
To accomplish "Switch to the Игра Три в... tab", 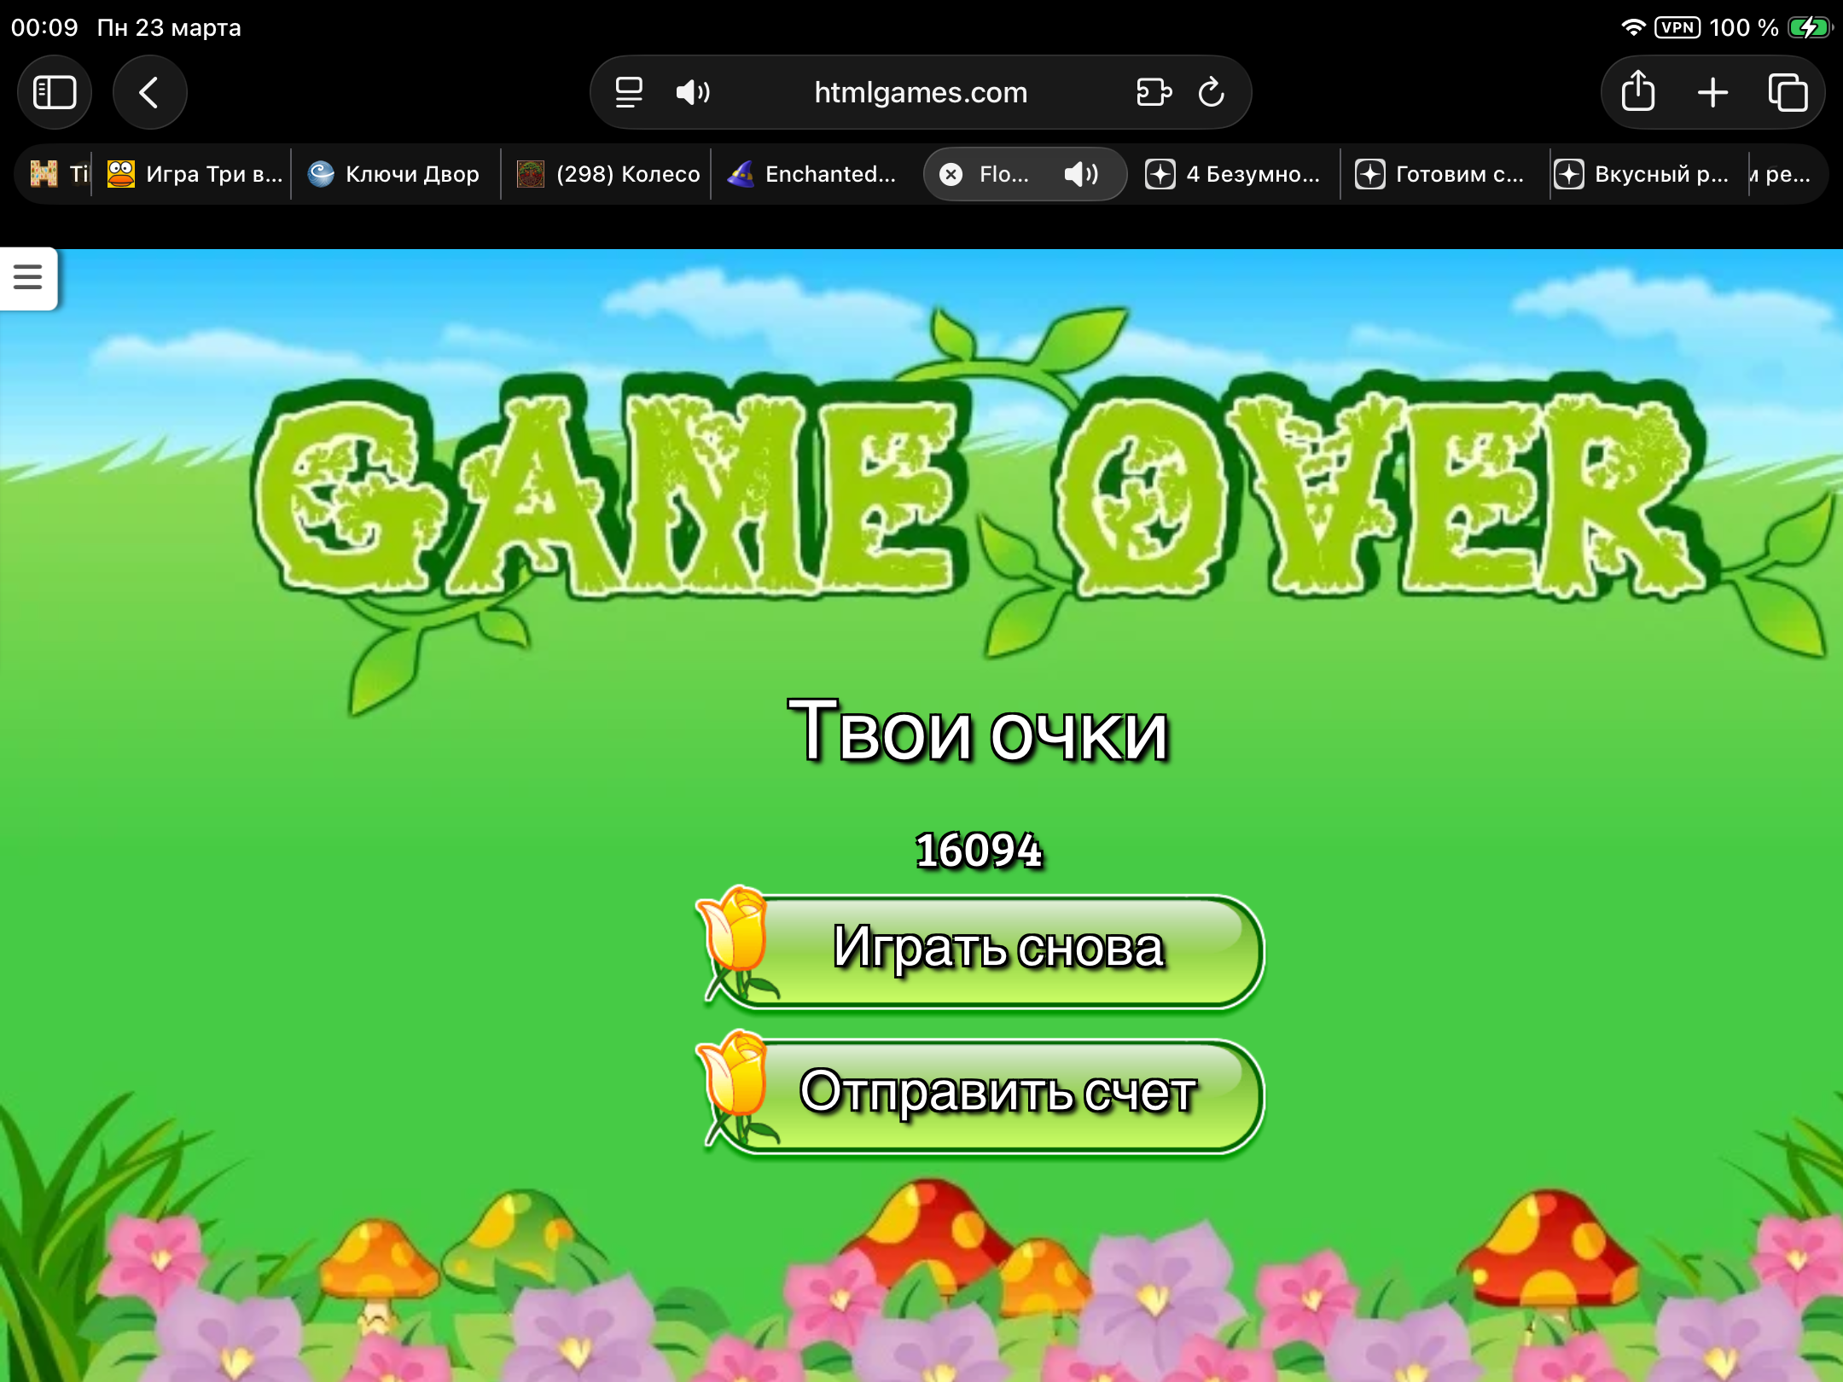I will [x=196, y=174].
